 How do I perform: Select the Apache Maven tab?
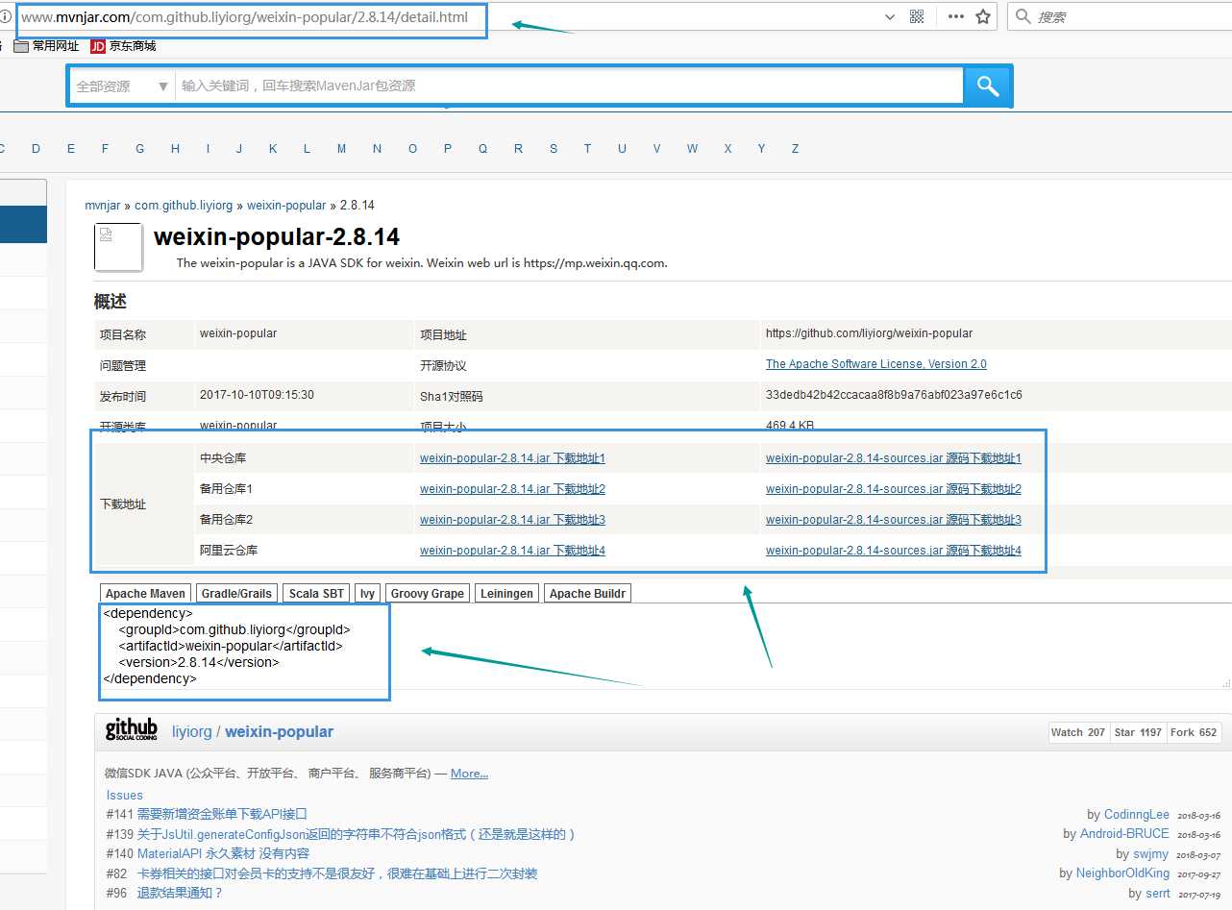145,594
